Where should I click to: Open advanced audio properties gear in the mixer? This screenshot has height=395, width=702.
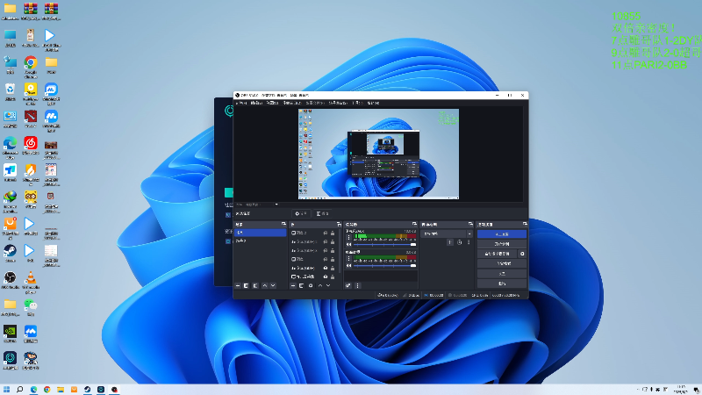tap(348, 286)
